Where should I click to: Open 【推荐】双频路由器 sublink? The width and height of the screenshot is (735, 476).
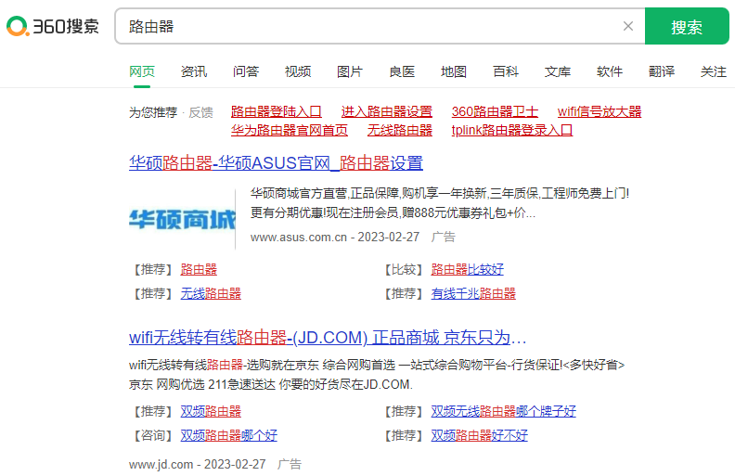[x=211, y=411]
